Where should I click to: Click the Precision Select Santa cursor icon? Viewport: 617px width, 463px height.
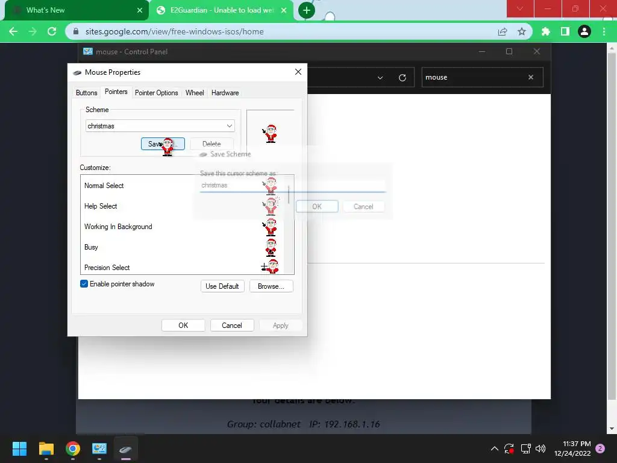270,266
